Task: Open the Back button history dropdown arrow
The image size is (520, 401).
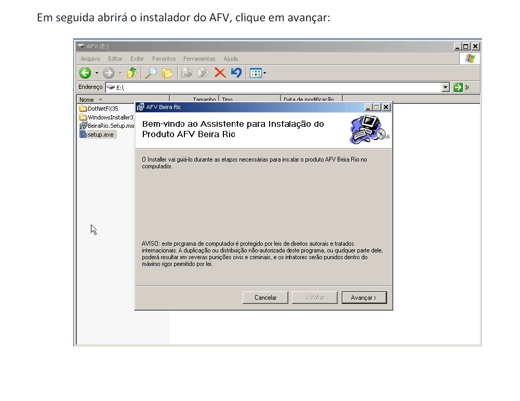Action: pos(97,73)
